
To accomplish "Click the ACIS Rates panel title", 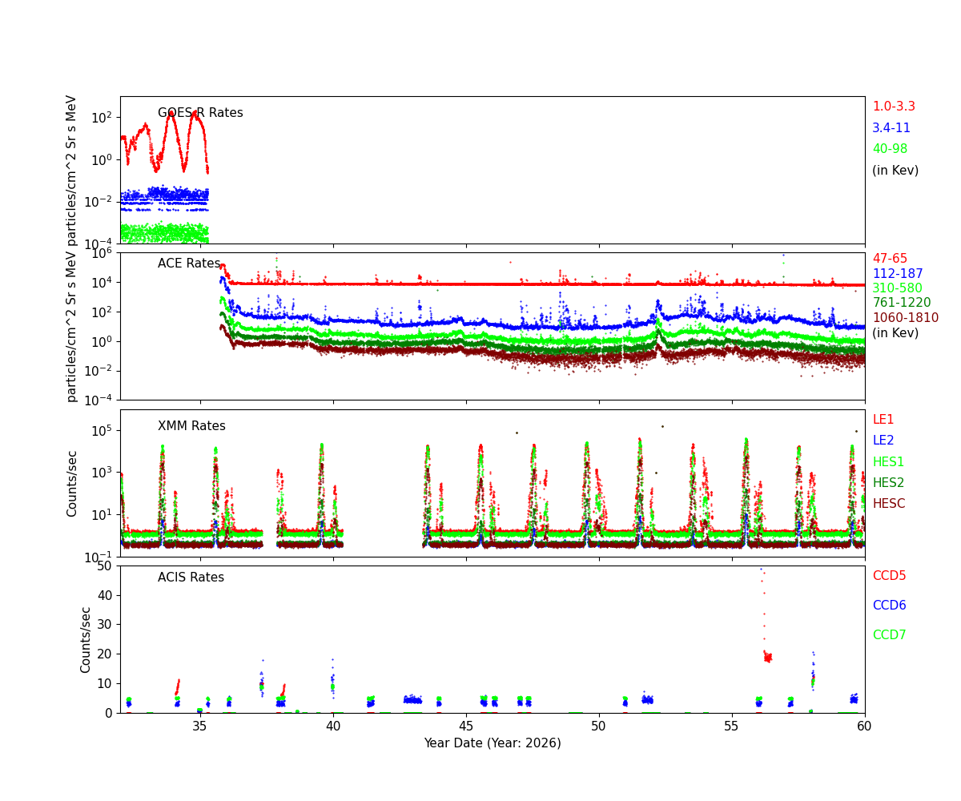I will coord(191,578).
